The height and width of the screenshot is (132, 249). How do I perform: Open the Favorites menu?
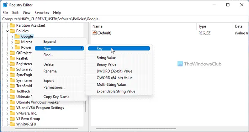(x=42, y=12)
